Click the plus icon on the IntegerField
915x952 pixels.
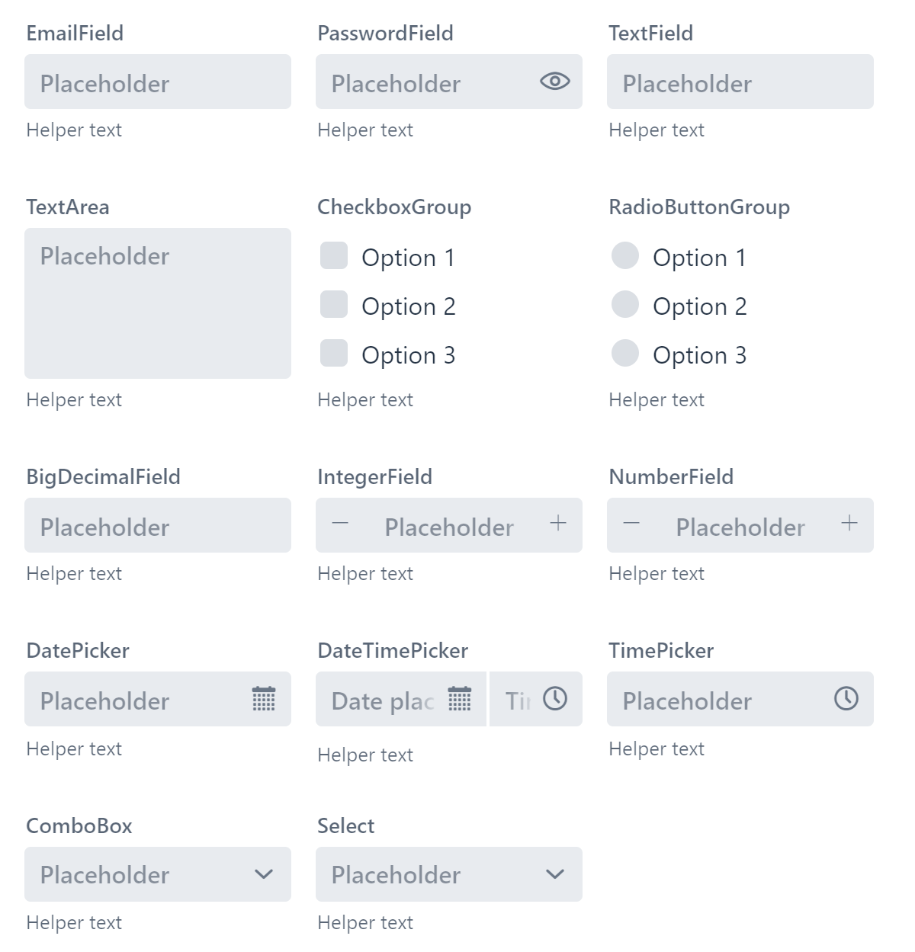[557, 524]
